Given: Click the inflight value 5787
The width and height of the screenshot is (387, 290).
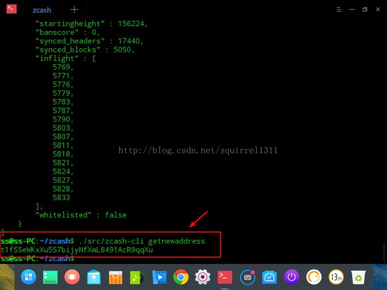Looking at the screenshot, I should [63, 111].
